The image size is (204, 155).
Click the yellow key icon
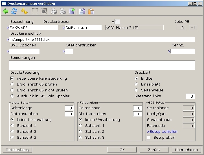(25, 11)
